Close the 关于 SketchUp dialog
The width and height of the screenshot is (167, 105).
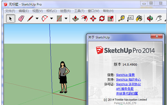[157, 36]
